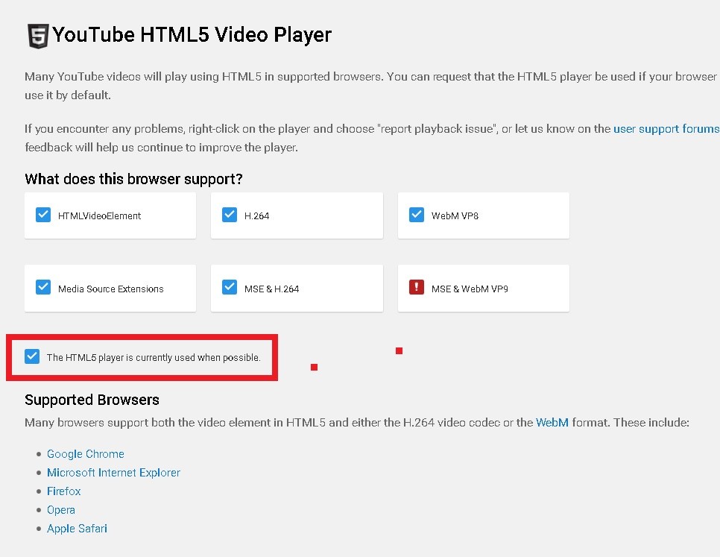Toggle the H.264 support checkbox
Image resolution: width=720 pixels, height=557 pixels.
[229, 215]
